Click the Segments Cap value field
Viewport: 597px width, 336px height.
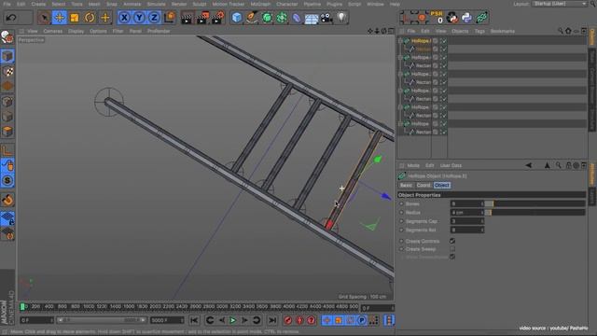[x=467, y=221]
